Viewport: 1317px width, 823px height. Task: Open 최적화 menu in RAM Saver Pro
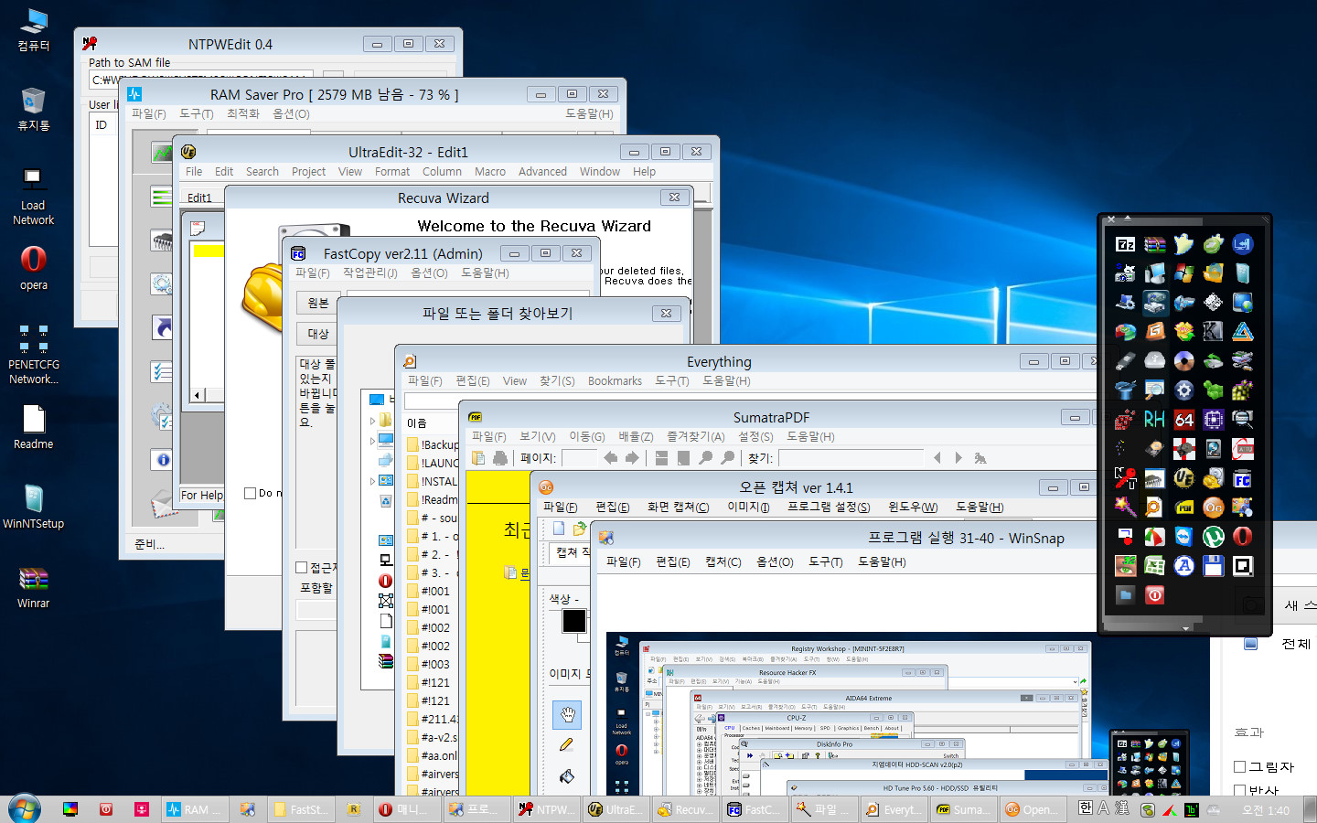[x=243, y=113]
